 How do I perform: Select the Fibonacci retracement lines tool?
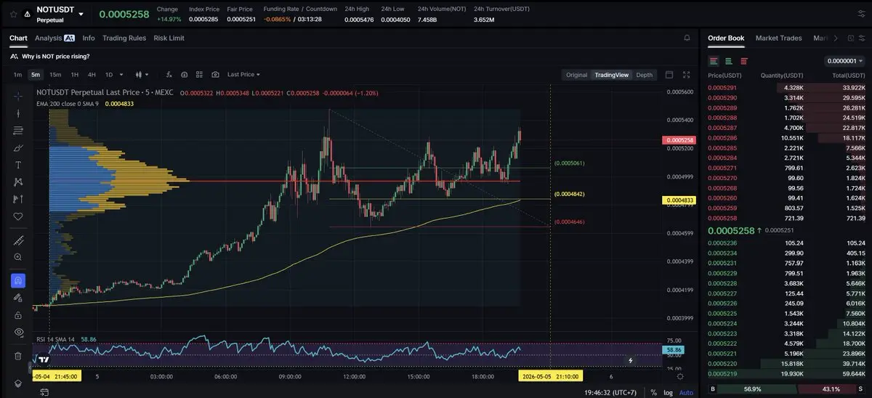pyautogui.click(x=18, y=130)
